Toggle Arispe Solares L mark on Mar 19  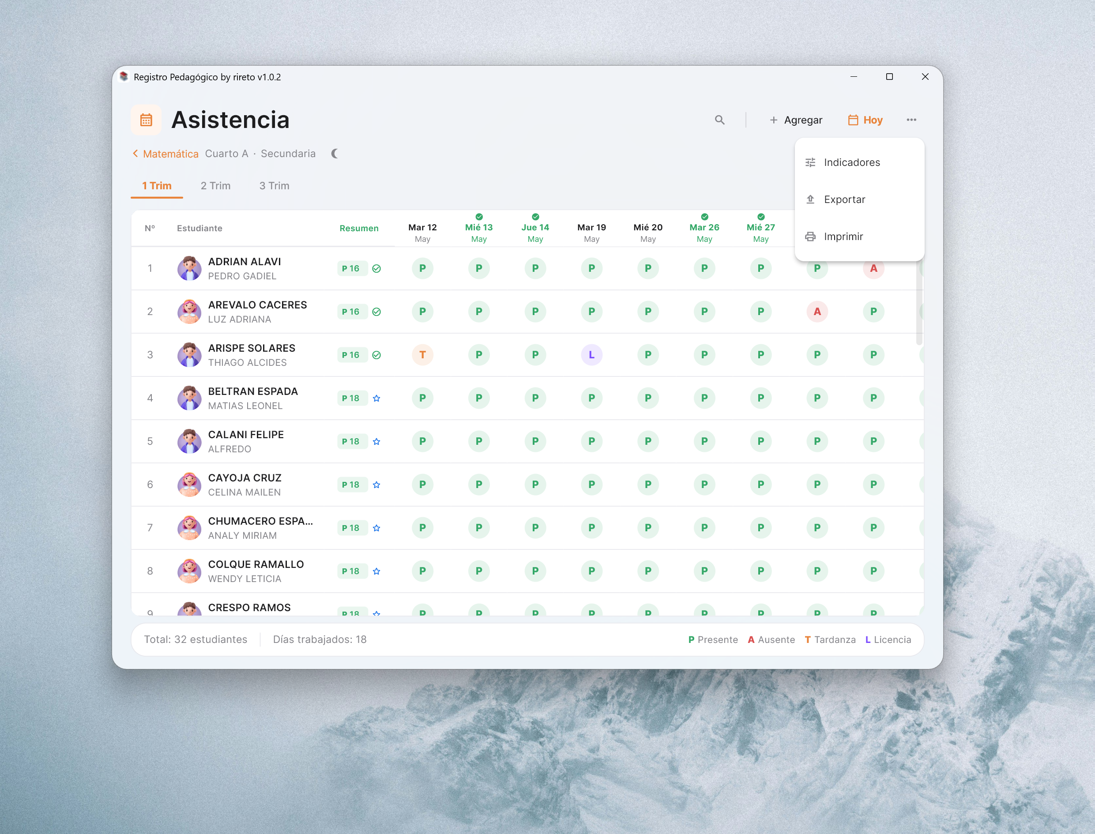[x=591, y=355]
